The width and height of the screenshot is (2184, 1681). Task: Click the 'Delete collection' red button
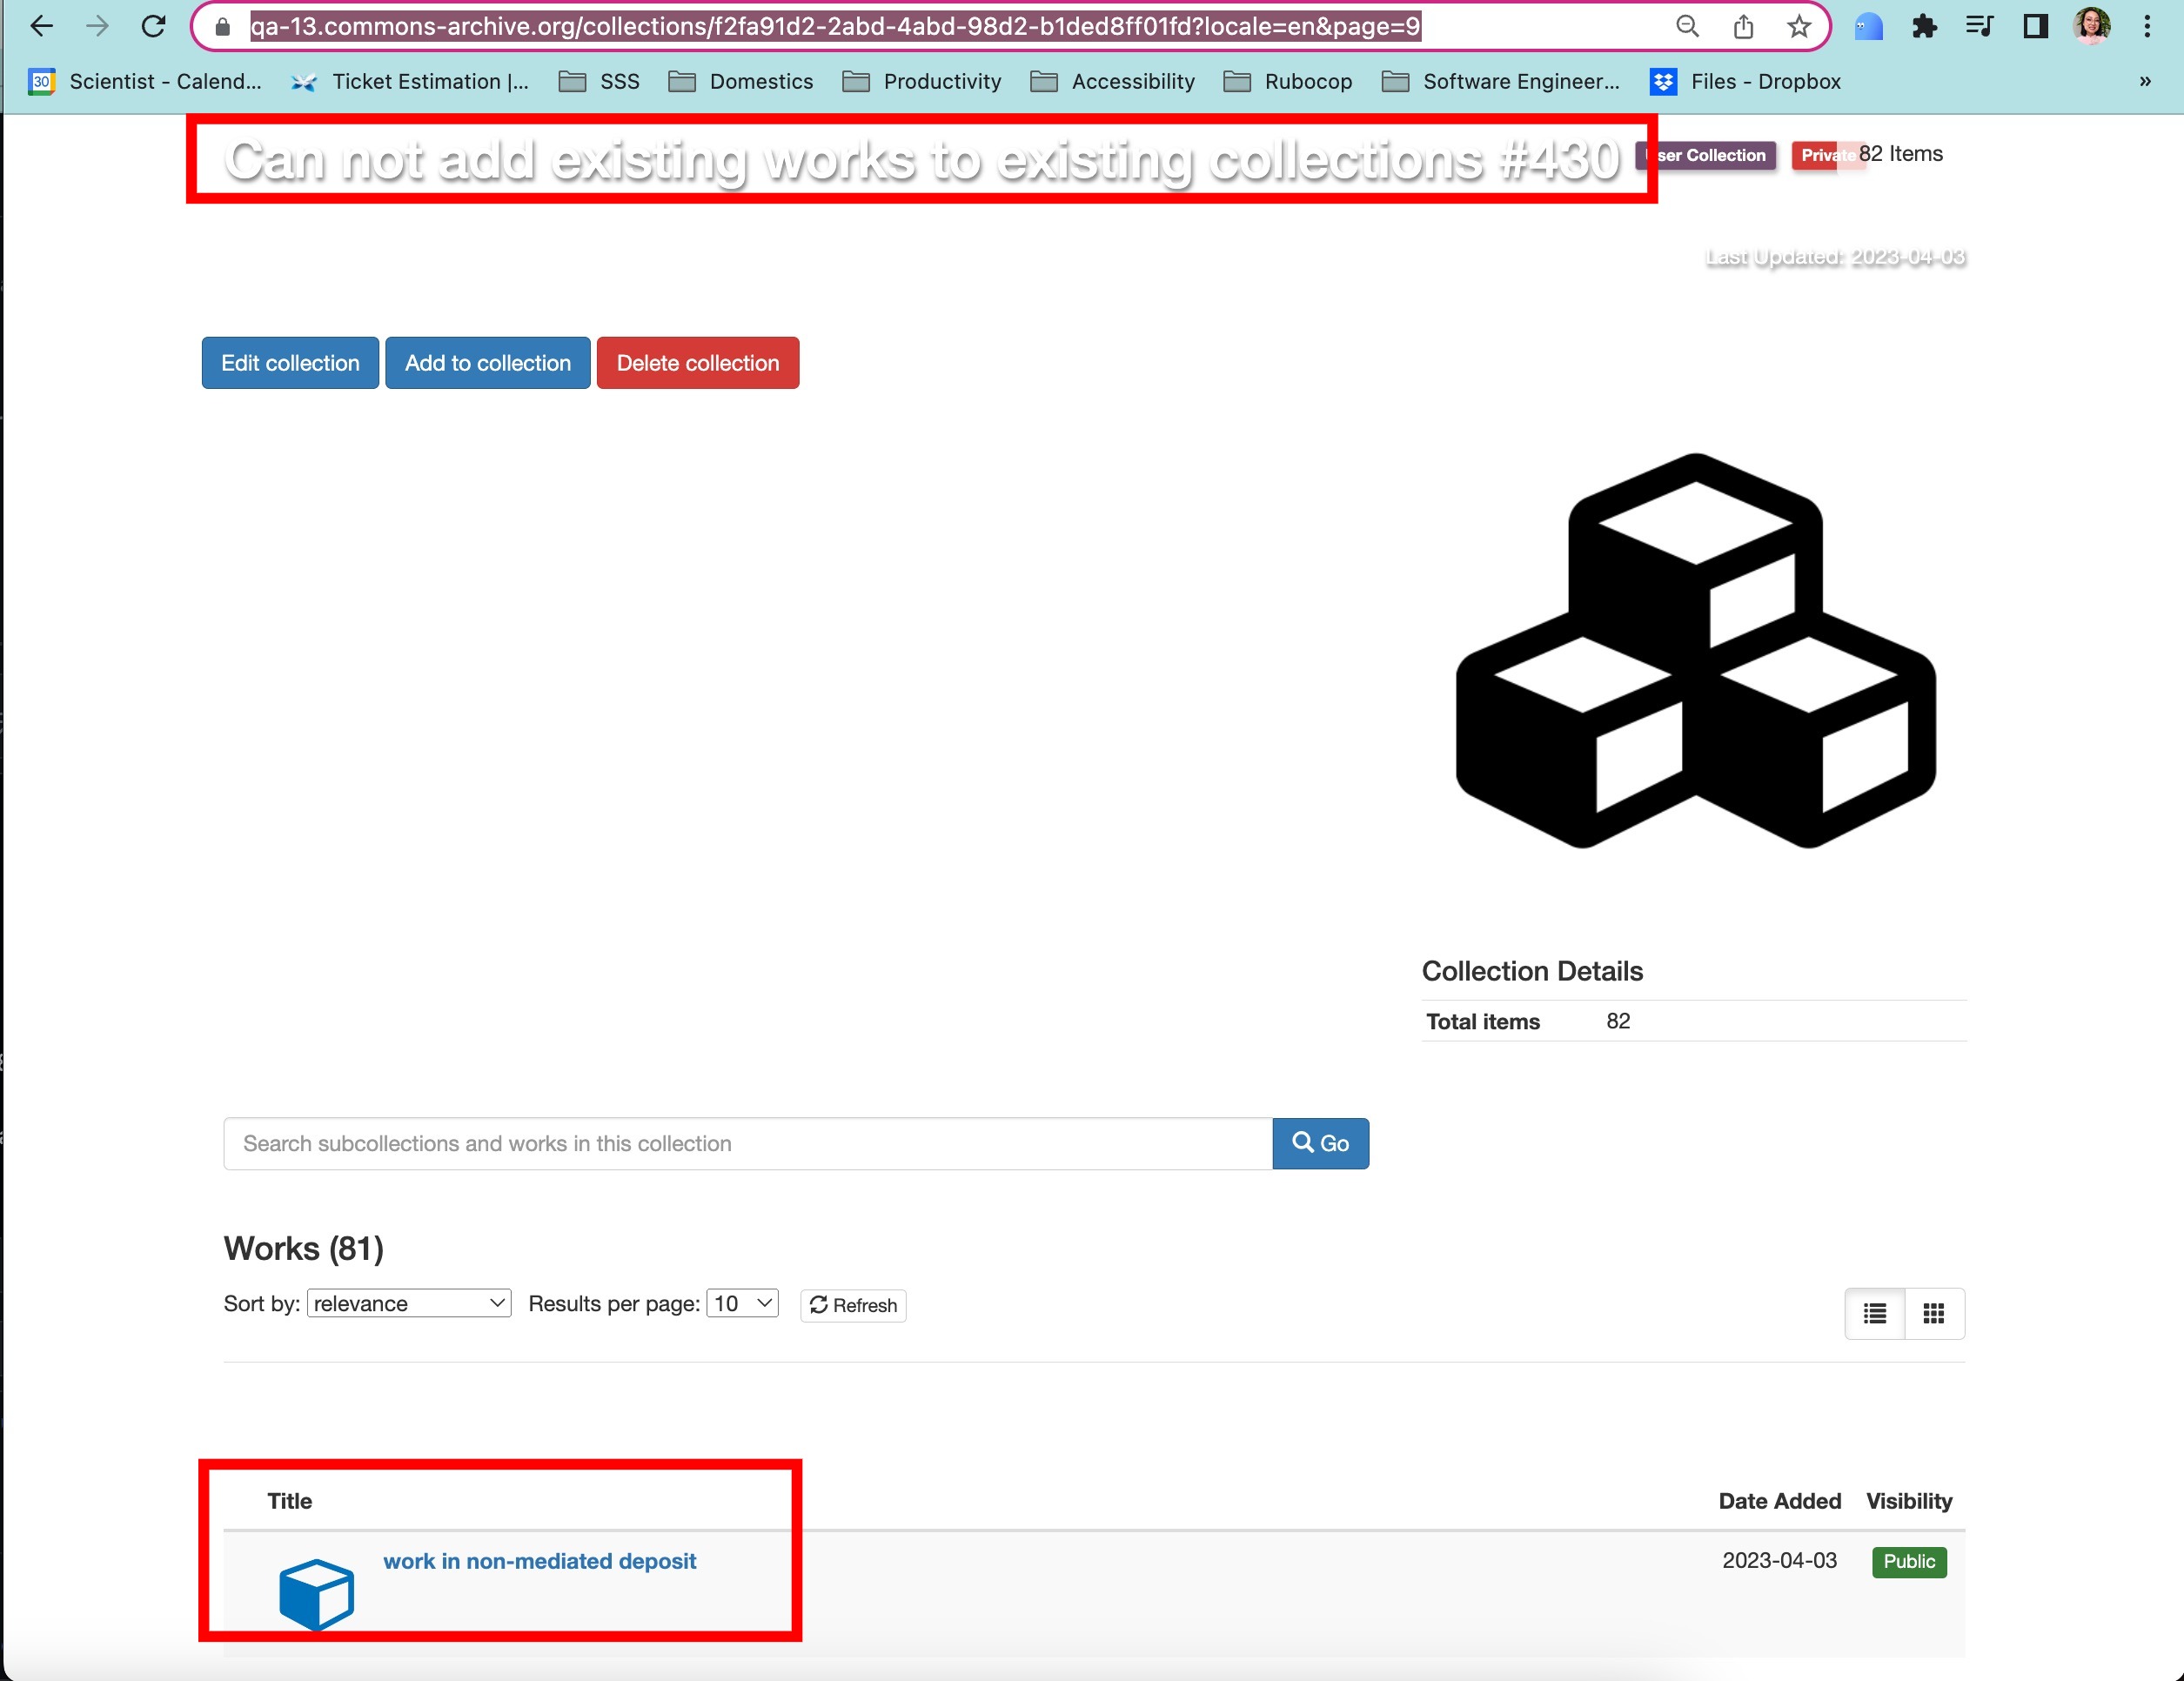point(697,362)
